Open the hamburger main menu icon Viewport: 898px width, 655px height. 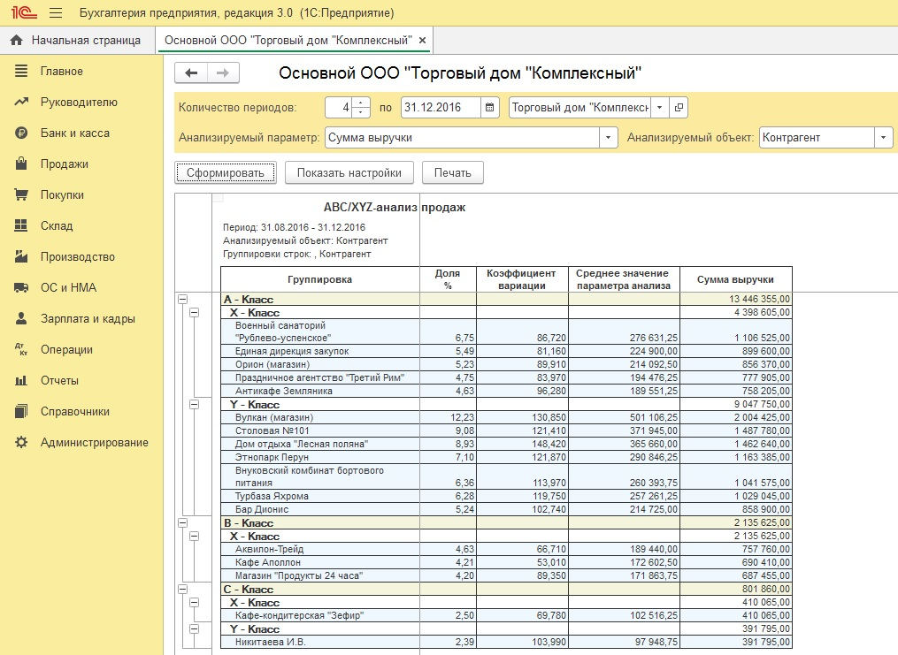click(56, 12)
